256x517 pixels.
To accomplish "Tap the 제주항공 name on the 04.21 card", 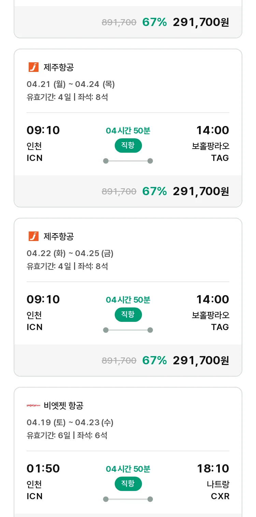I will tap(59, 67).
